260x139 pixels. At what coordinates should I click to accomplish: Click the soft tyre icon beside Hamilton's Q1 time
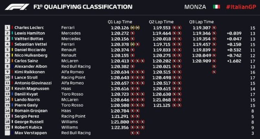tap(132, 33)
